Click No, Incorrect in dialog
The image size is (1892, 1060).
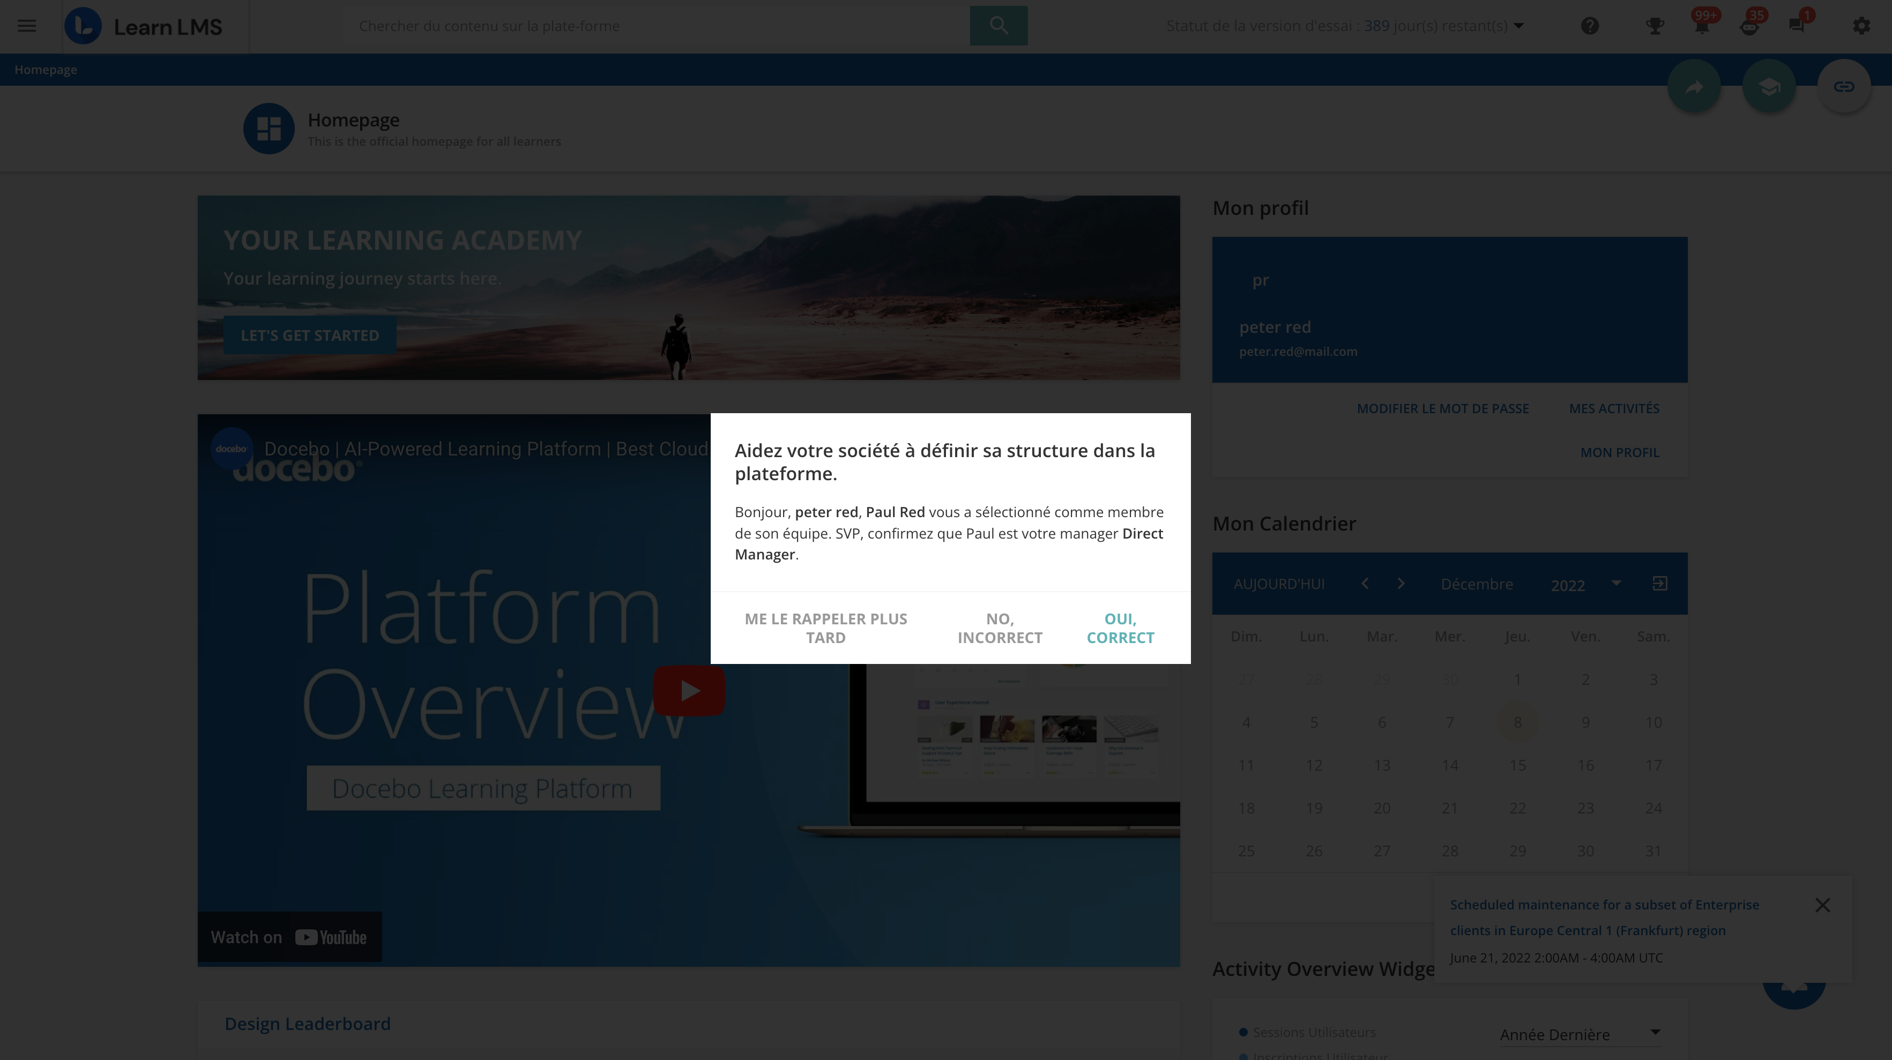[1000, 628]
